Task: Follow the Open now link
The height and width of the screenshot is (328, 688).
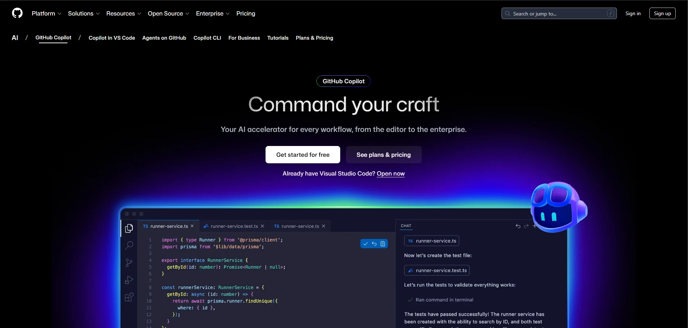Action: pyautogui.click(x=390, y=173)
